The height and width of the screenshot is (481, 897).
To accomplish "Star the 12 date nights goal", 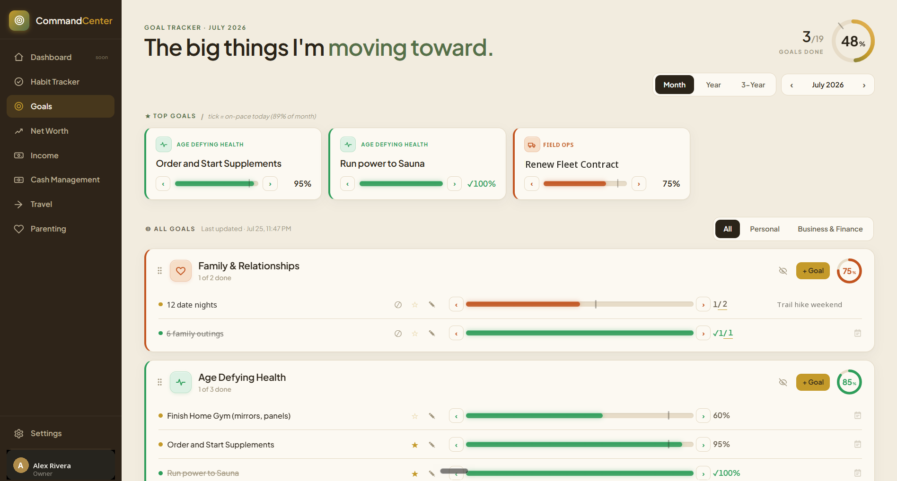I will 415,305.
